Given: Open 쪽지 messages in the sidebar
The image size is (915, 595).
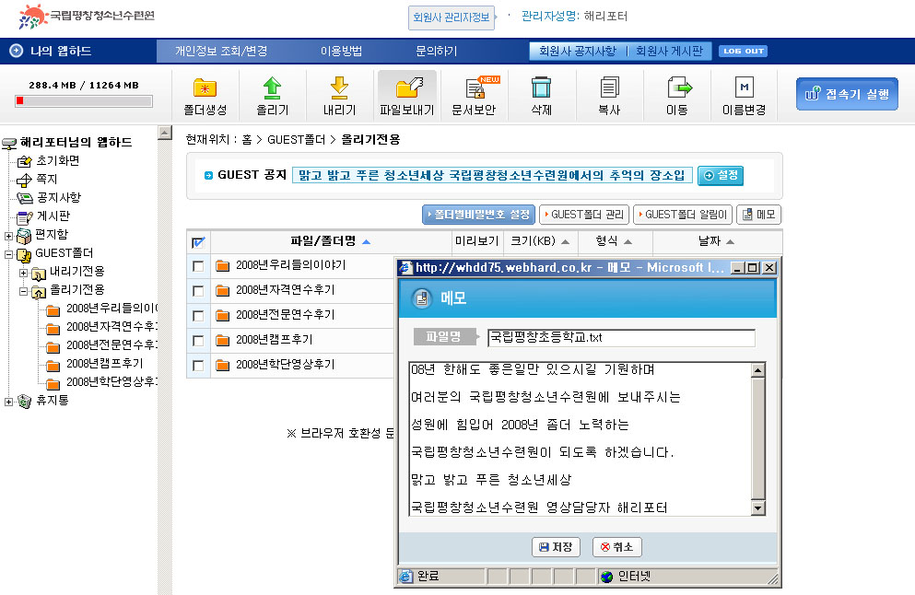Looking at the screenshot, I should pyautogui.click(x=47, y=179).
